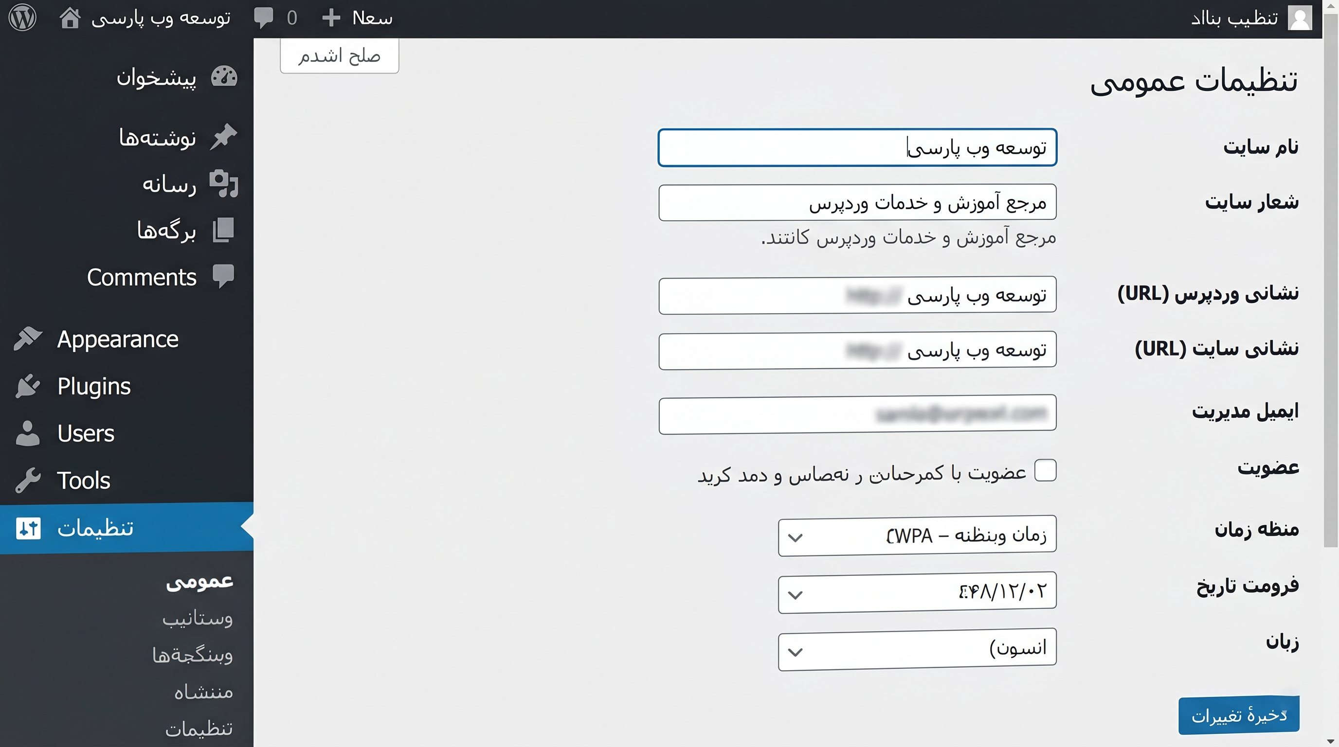Image resolution: width=1339 pixels, height=747 pixels.
Task: Toggle the membership checkbox
Action: (1045, 471)
